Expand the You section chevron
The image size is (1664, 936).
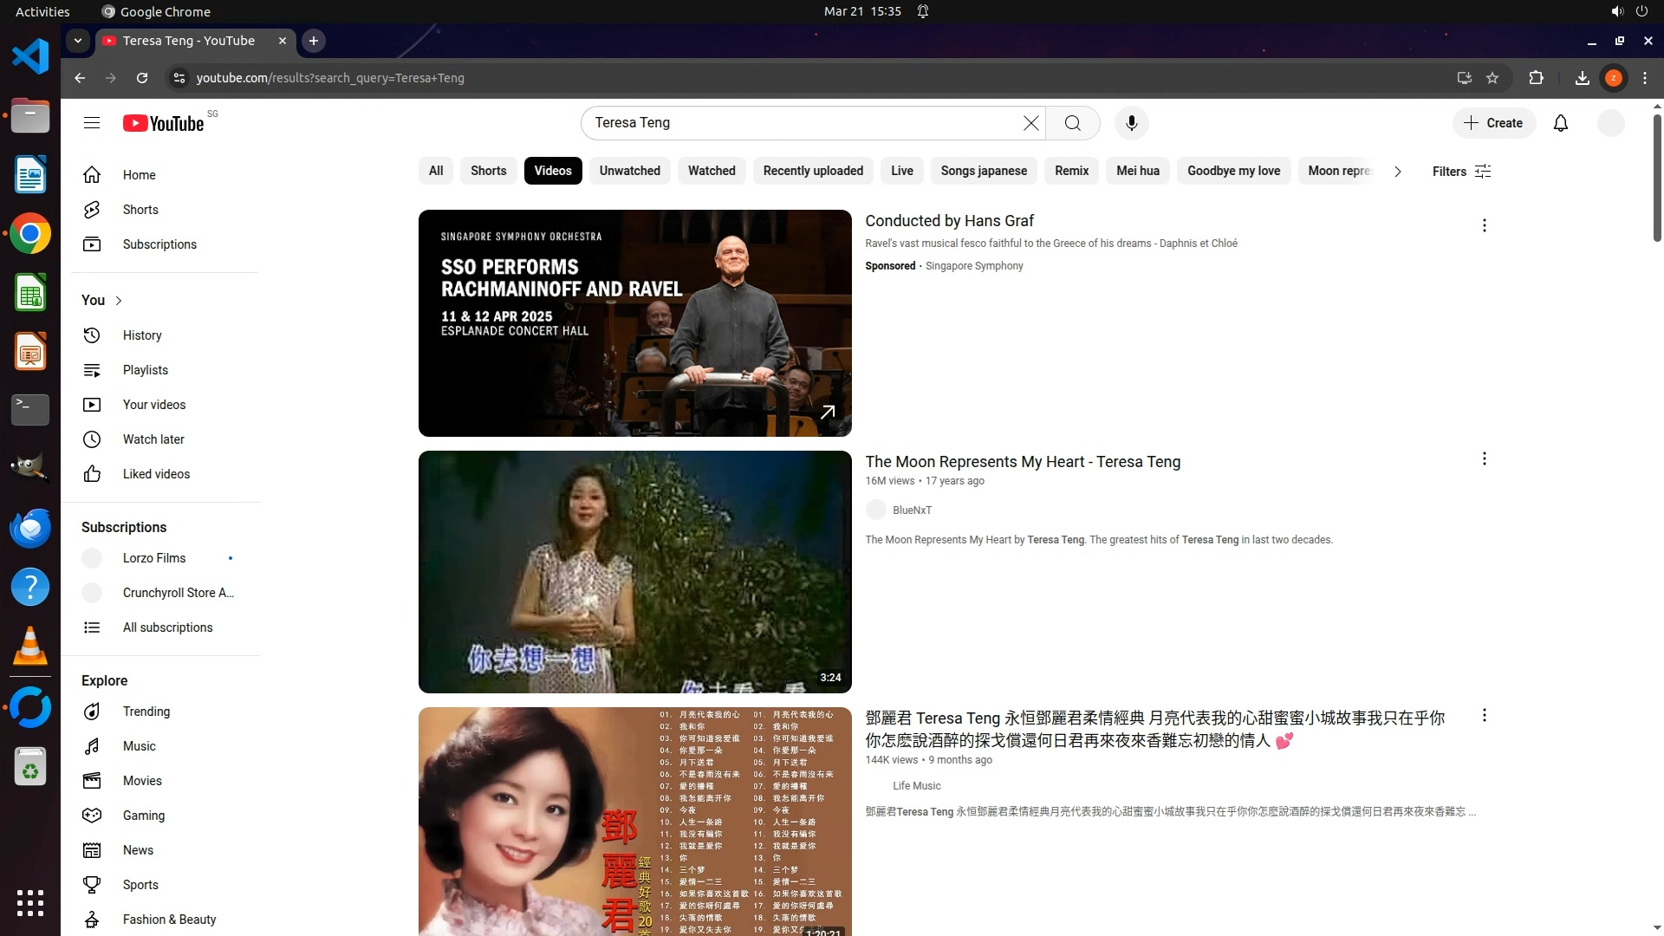pos(119,301)
